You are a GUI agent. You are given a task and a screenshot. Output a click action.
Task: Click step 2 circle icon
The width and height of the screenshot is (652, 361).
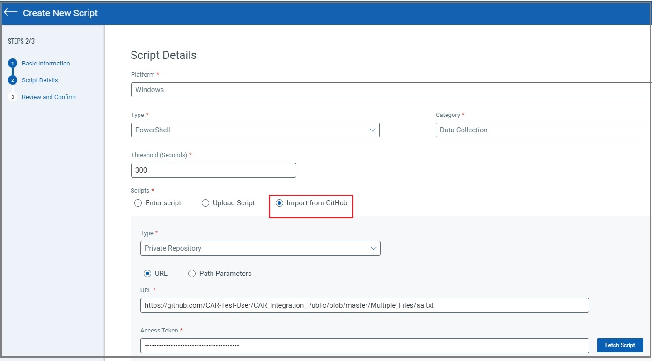pos(13,80)
